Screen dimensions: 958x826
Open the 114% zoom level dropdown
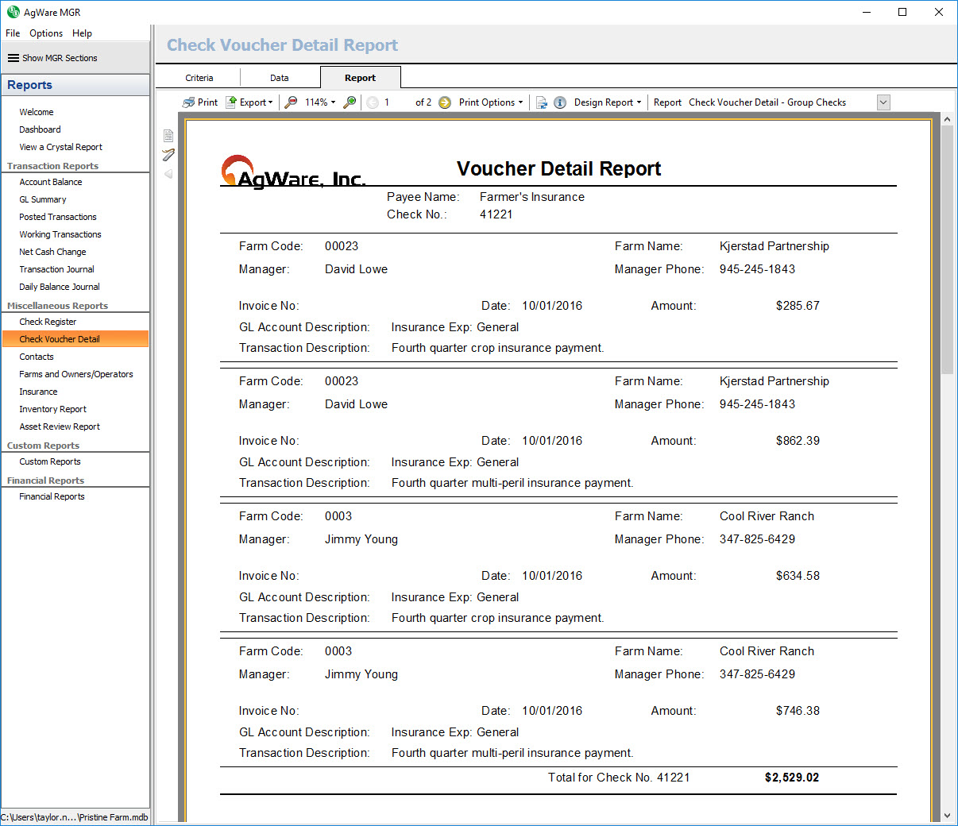[x=320, y=102]
